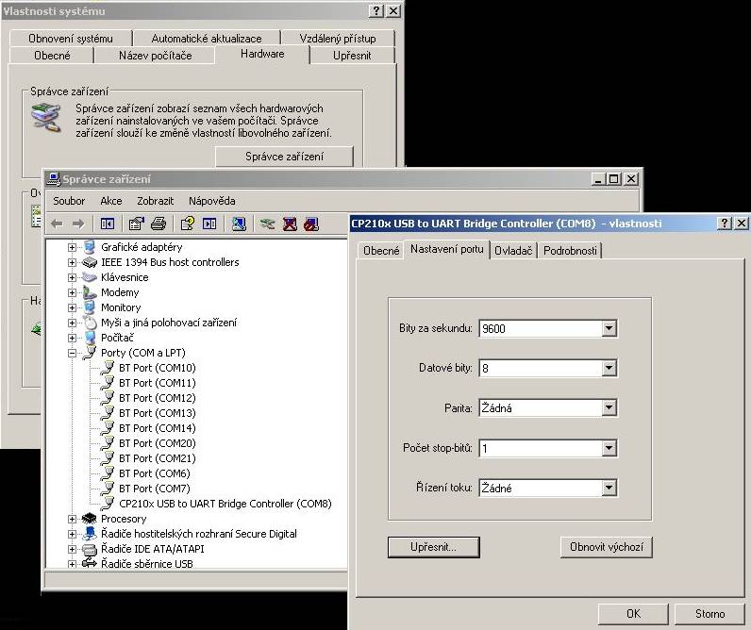Expand the Modemy tree node
This screenshot has width=751, height=630.
(72, 292)
